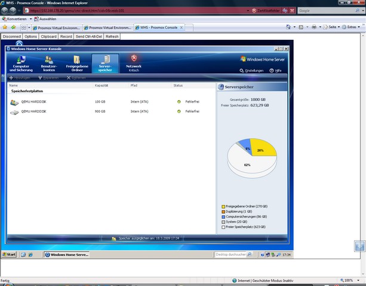Image resolution: width=366 pixels, height=286 pixels.
Task: Expand the tab list dropdown arrow
Action: point(29,28)
